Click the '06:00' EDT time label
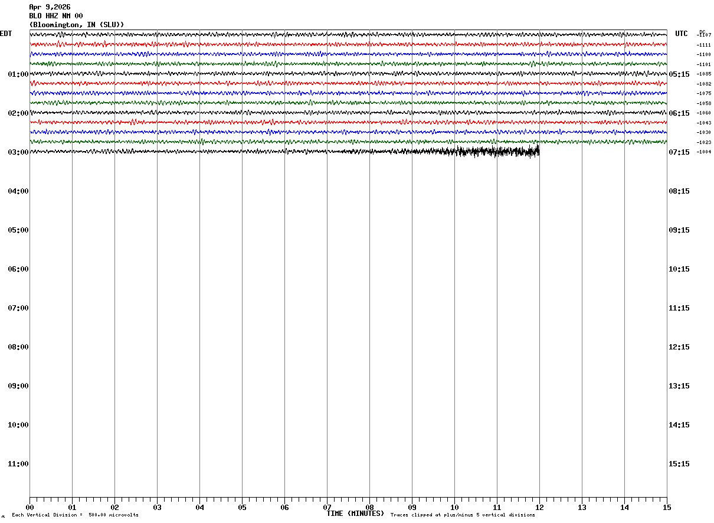The image size is (714, 523). 18,269
